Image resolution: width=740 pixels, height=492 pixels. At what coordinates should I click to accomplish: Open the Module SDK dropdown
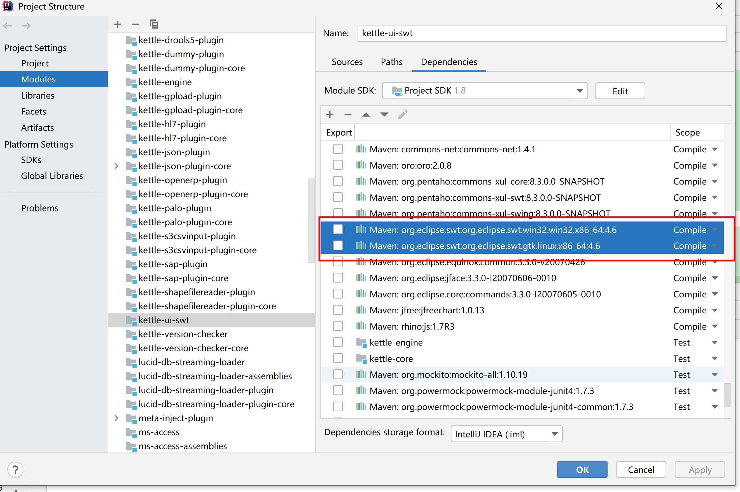click(485, 91)
